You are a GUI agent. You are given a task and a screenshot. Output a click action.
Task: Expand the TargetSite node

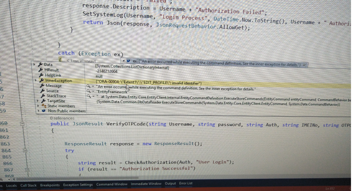click(x=38, y=101)
